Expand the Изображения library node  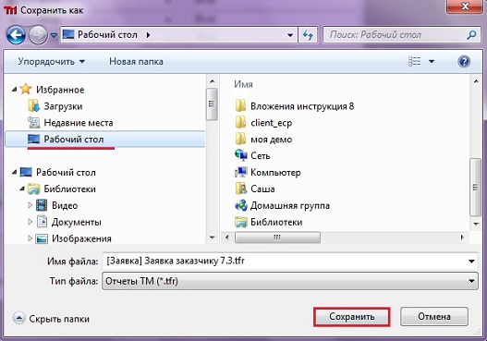point(30,238)
